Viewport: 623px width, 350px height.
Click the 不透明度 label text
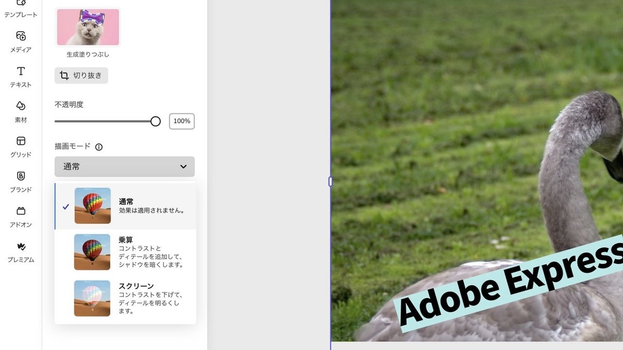[69, 104]
